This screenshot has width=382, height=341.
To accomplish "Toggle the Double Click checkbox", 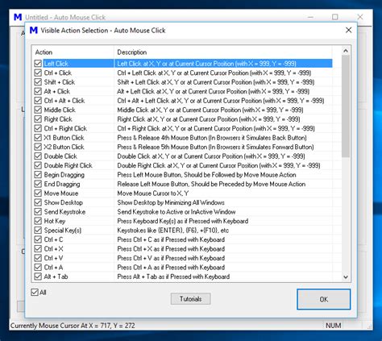I will pos(38,156).
